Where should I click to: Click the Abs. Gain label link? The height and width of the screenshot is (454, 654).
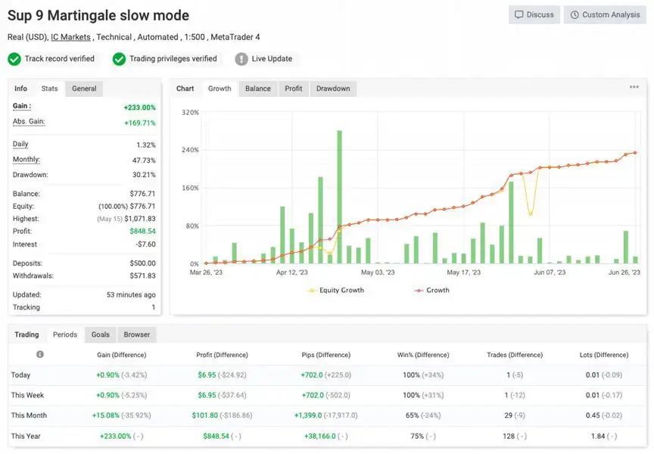29,122
